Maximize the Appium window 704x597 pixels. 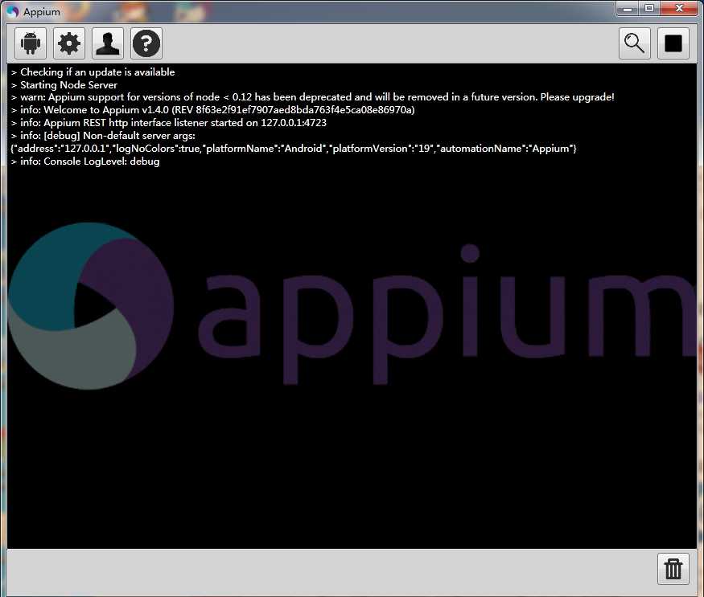(x=649, y=9)
